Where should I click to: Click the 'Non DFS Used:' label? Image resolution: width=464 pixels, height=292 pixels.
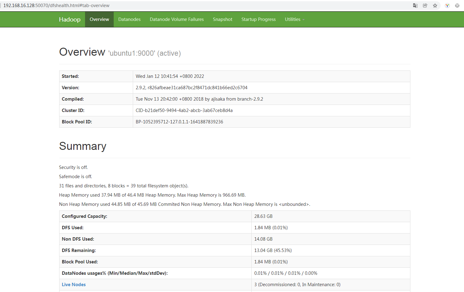point(78,239)
